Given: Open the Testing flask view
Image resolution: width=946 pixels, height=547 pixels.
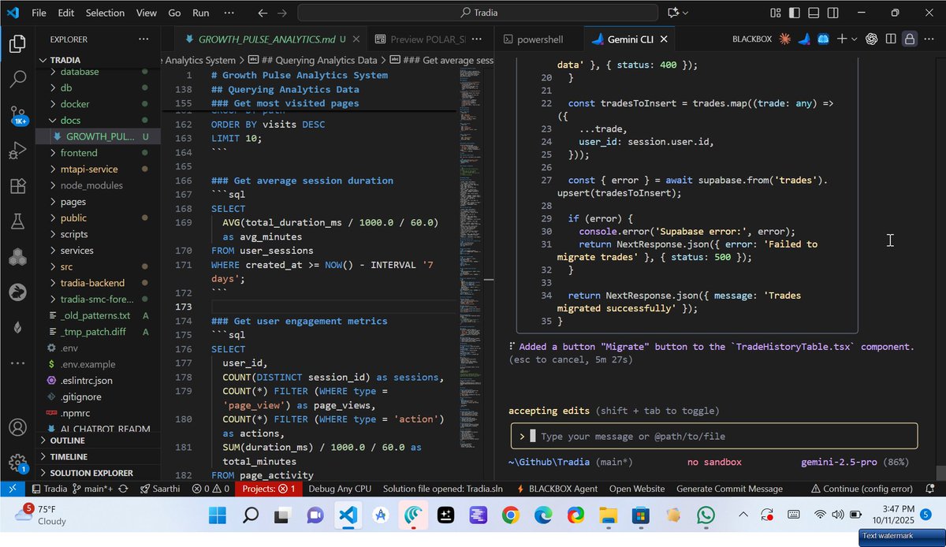Looking at the screenshot, I should tap(17, 221).
